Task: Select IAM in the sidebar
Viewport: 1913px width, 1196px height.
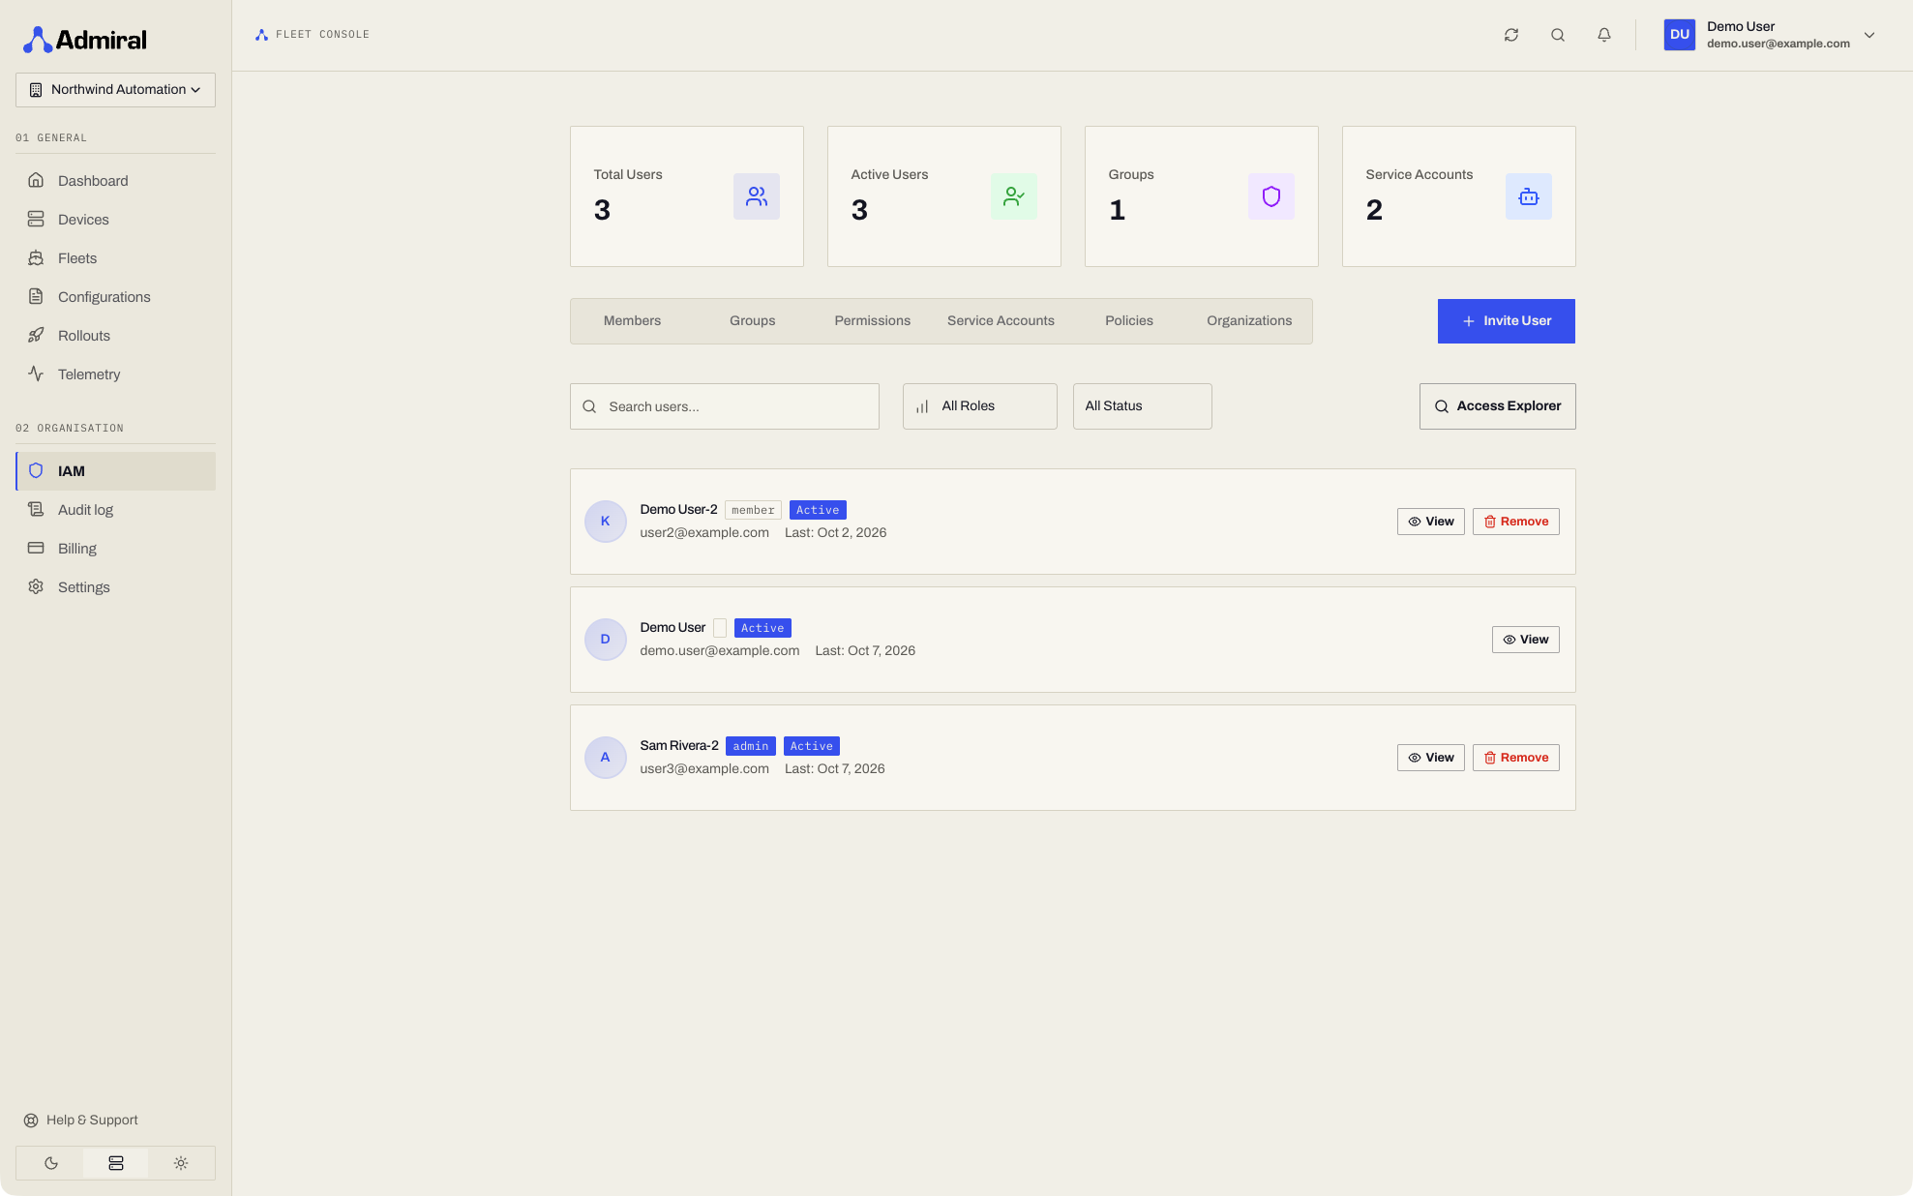Action: 115,471
